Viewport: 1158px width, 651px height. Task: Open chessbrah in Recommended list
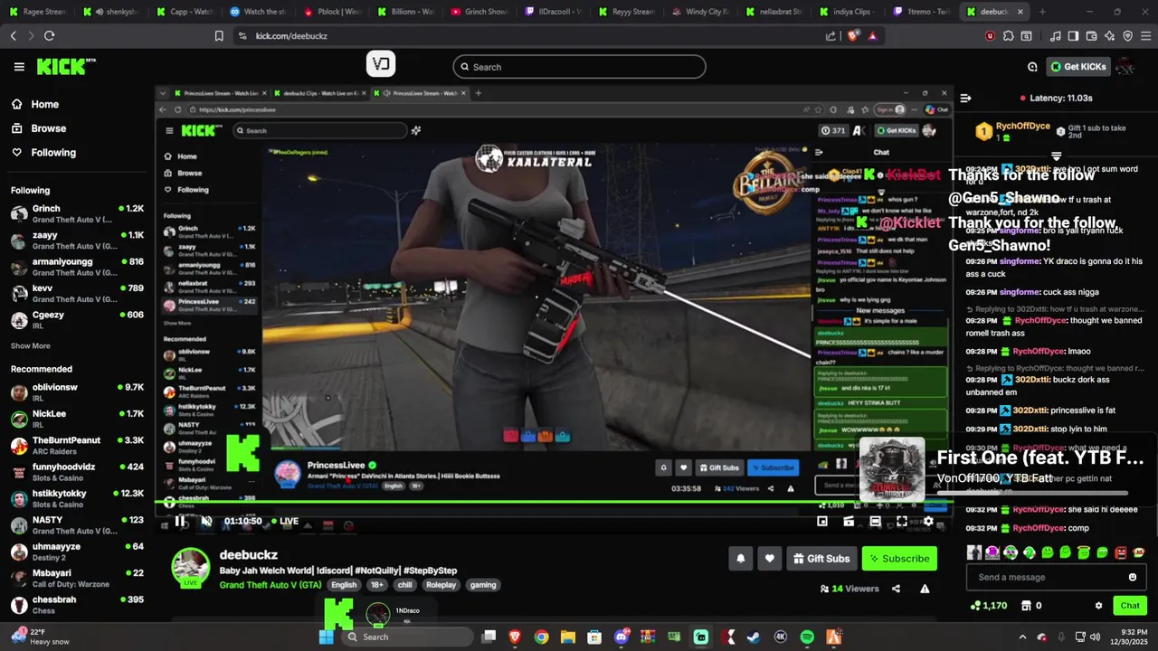(x=77, y=604)
